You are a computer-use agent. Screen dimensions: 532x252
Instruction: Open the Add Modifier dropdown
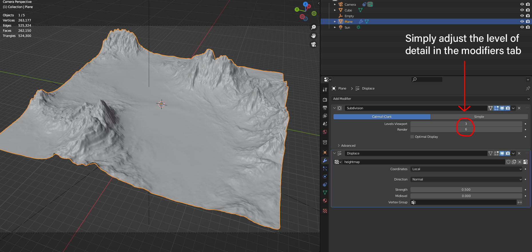point(431,99)
